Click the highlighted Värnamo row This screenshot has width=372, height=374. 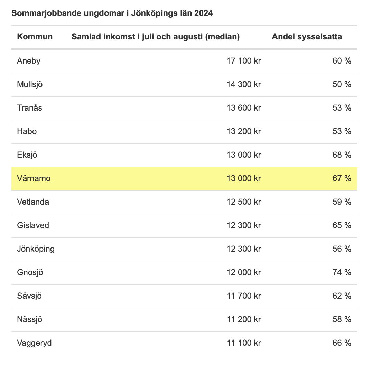[x=184, y=178]
